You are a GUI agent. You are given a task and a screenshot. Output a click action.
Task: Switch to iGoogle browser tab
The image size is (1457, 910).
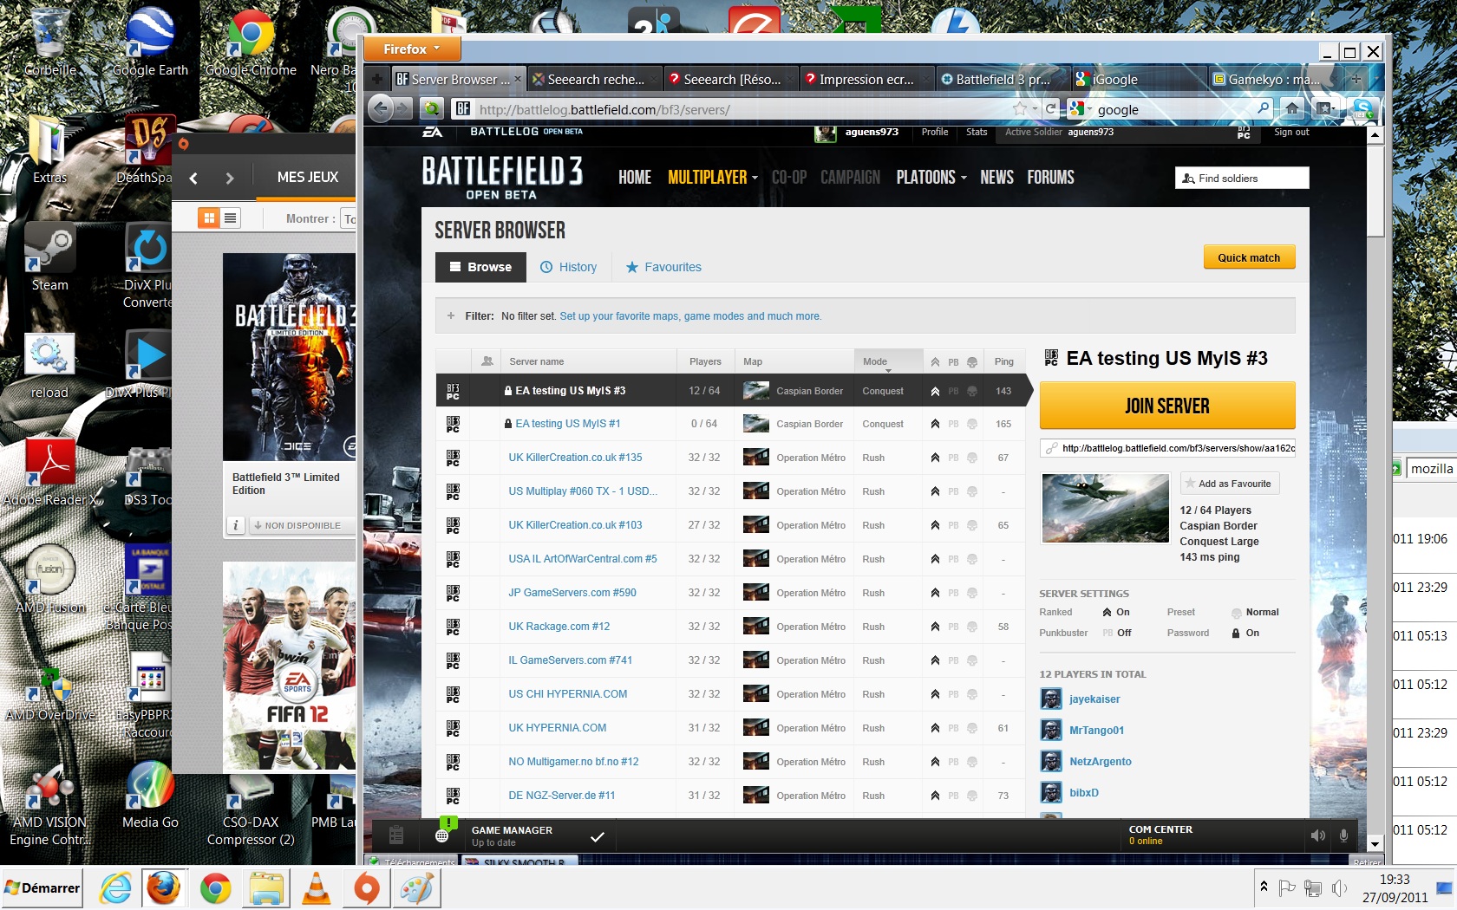tap(1139, 79)
